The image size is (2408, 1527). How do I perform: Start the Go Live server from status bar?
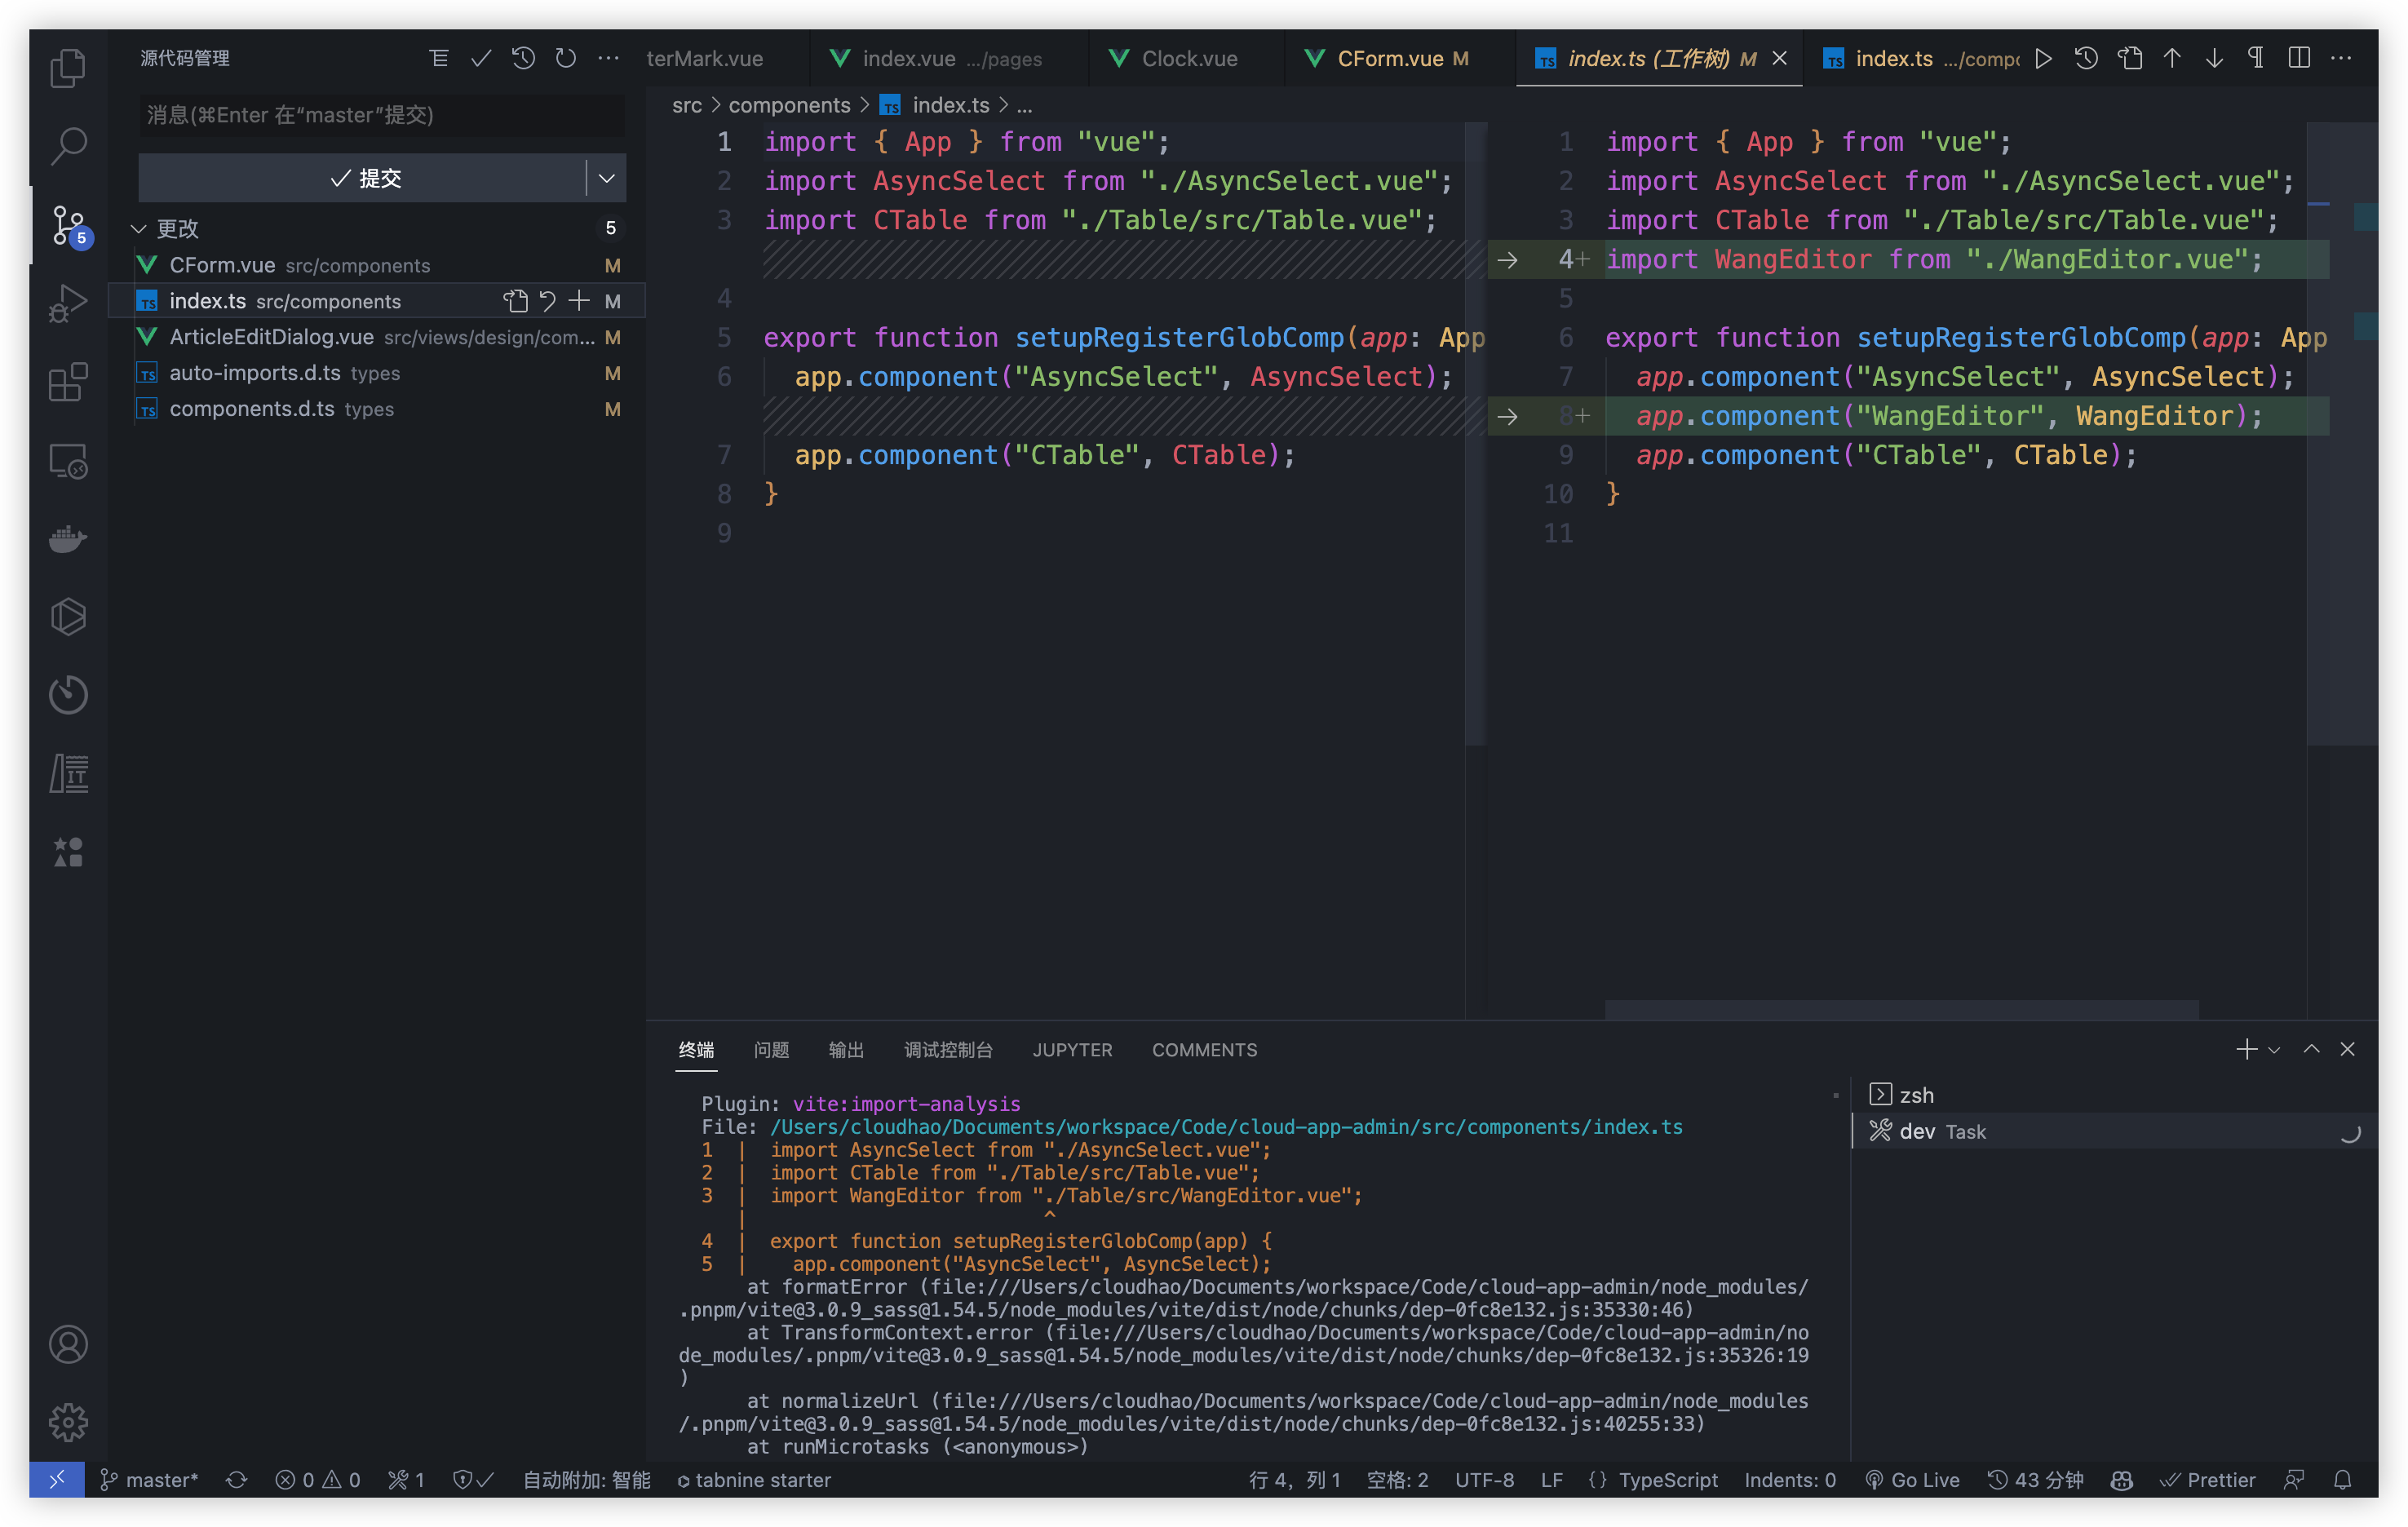point(1913,1480)
